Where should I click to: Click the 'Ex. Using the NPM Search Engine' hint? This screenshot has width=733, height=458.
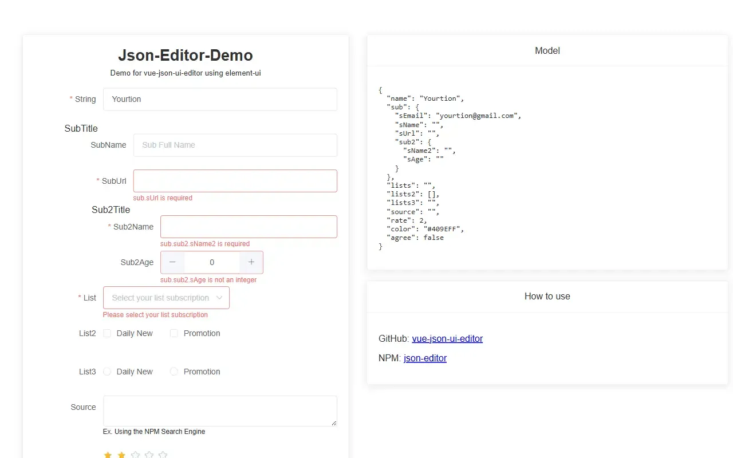154,432
